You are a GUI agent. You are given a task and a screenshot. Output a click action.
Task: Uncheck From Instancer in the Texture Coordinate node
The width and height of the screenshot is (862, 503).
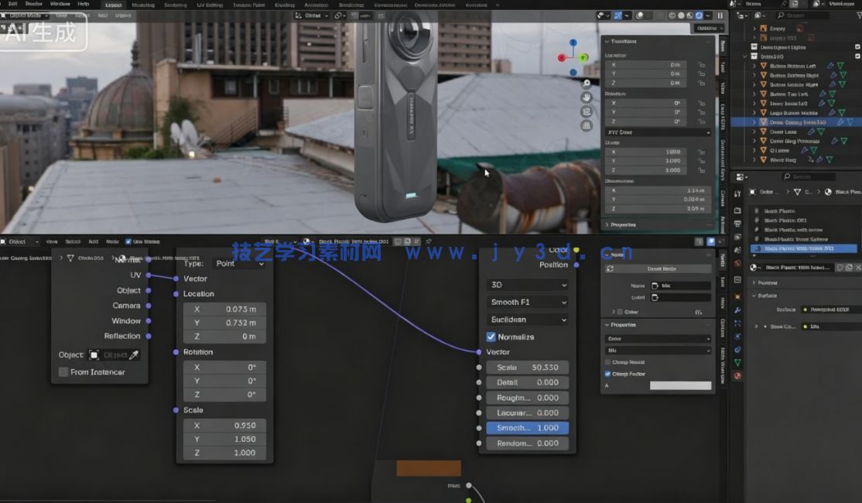[63, 372]
